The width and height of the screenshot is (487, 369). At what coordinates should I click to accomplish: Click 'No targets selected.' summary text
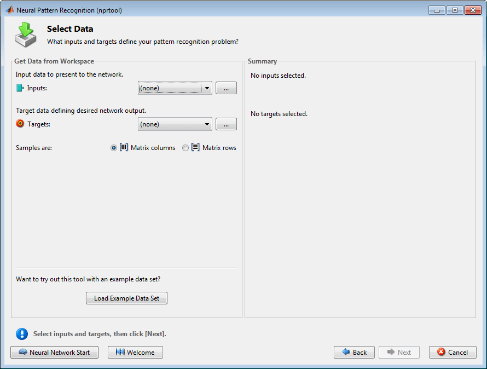(279, 114)
